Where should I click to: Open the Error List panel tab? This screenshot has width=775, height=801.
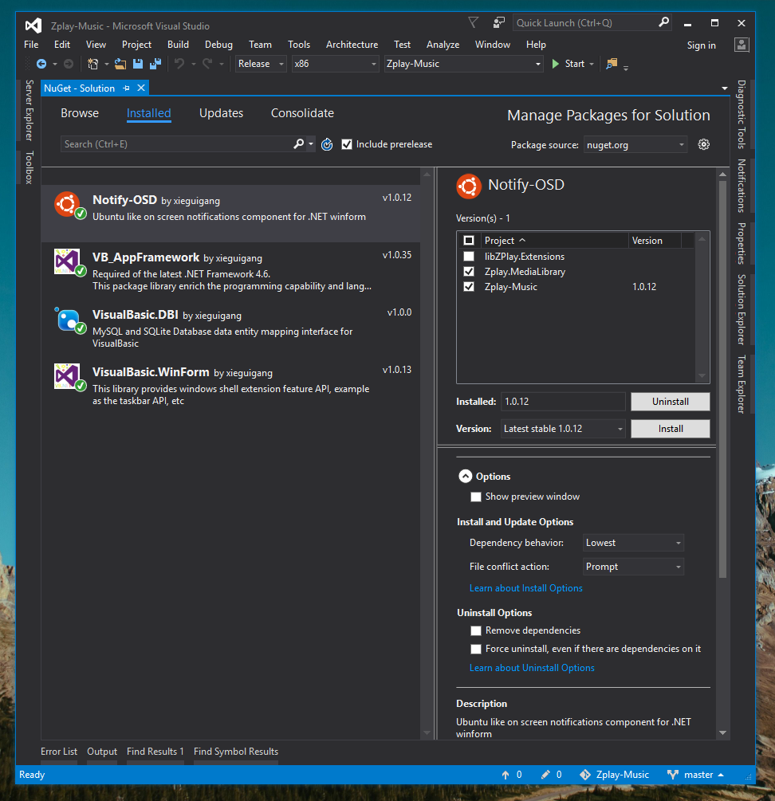[x=59, y=752]
